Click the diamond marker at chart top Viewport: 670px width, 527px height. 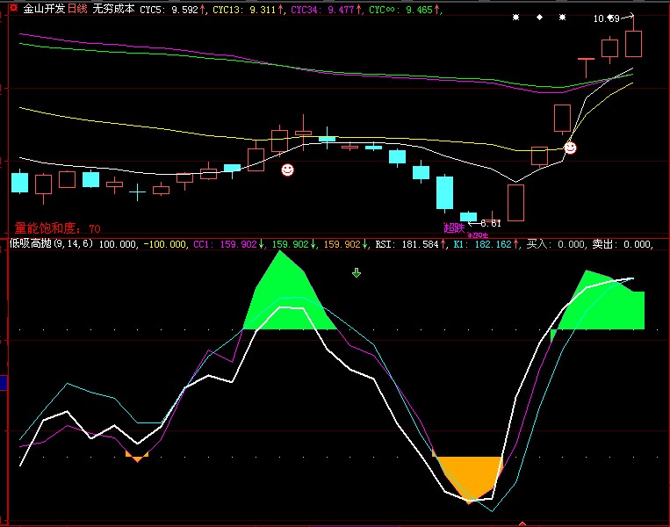540,17
